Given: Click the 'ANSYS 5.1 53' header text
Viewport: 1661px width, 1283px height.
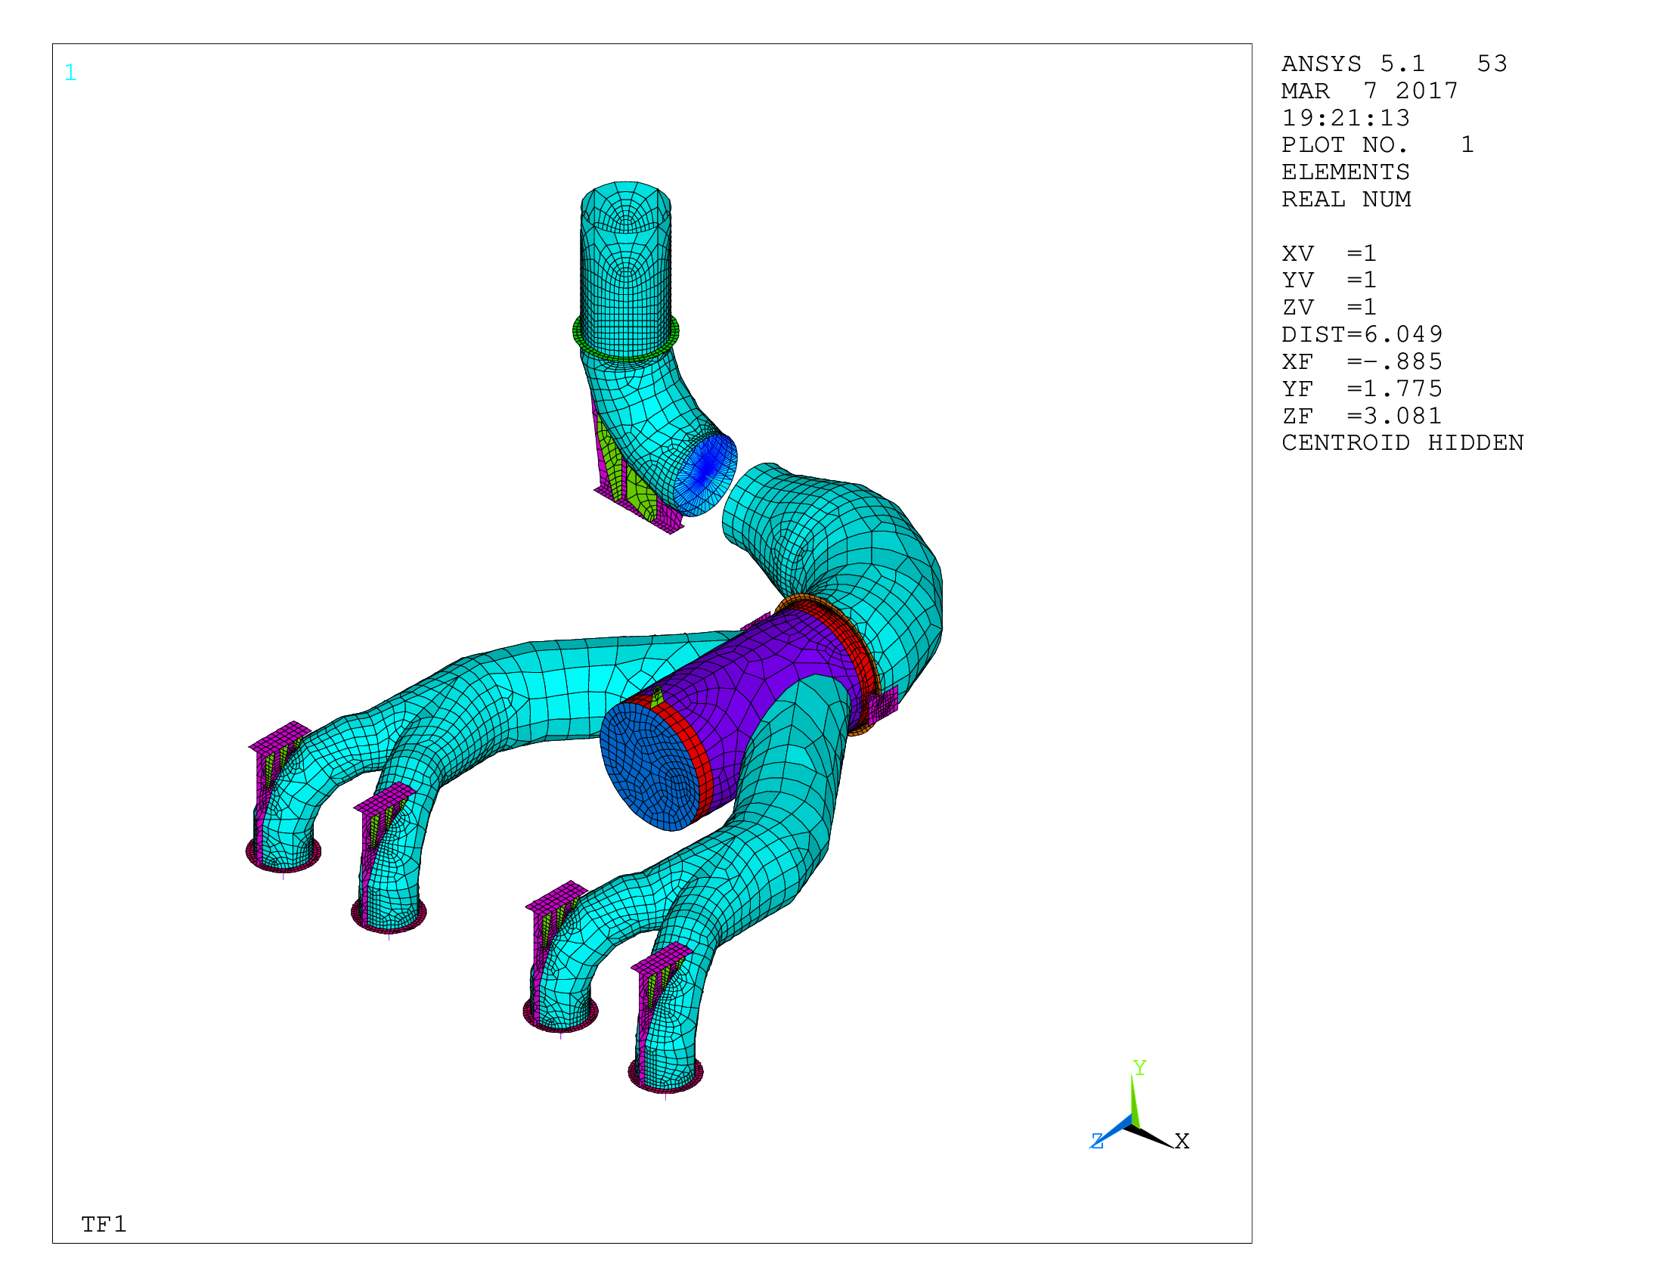Looking at the screenshot, I should (x=1394, y=64).
